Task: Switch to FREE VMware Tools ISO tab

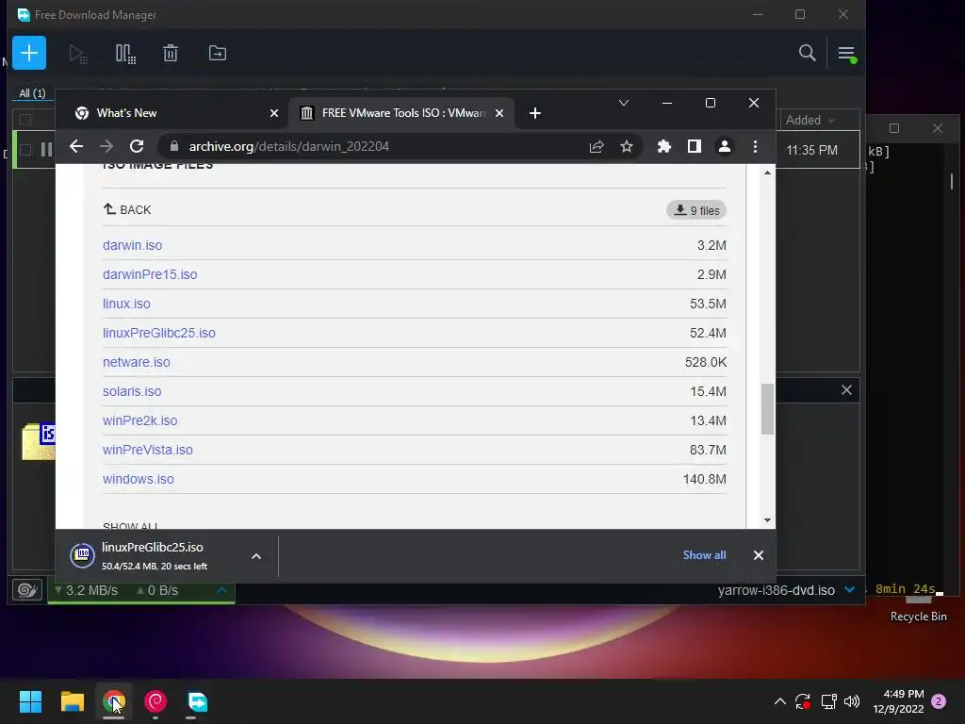Action: tap(400, 113)
